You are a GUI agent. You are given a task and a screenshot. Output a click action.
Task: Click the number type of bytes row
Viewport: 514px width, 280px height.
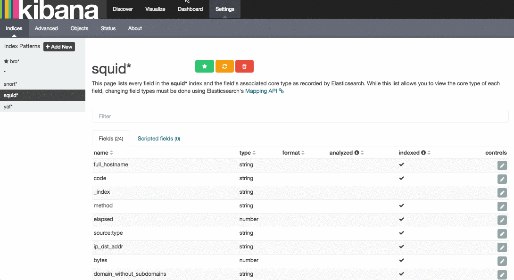pyautogui.click(x=249, y=260)
